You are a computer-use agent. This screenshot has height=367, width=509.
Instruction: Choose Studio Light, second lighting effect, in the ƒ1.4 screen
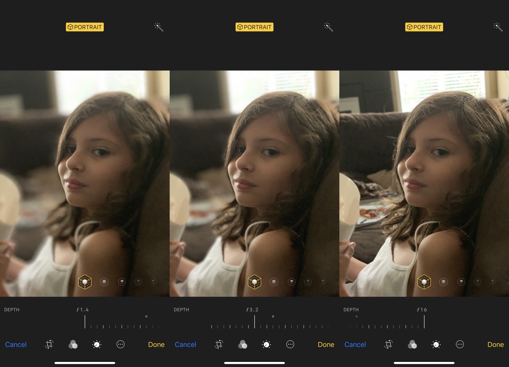[104, 282]
